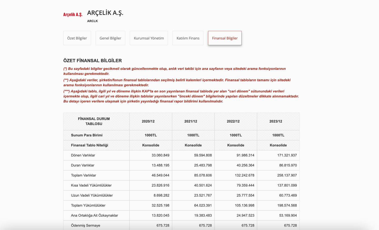The height and width of the screenshot is (230, 379).
Task: Switch to the Özet Bilgiler tab
Action: 77,38
